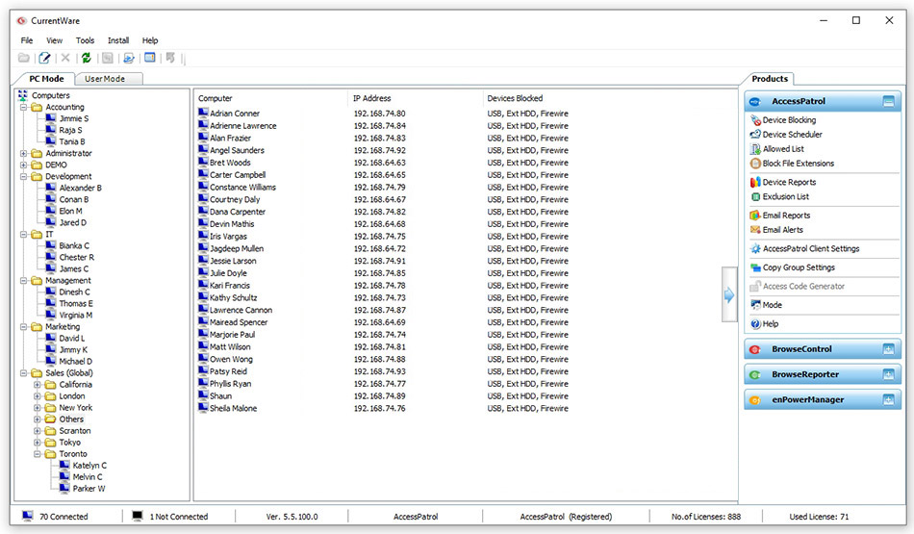Click the BrowseControl red product icon
This screenshot has height=534, width=914.
pos(755,350)
